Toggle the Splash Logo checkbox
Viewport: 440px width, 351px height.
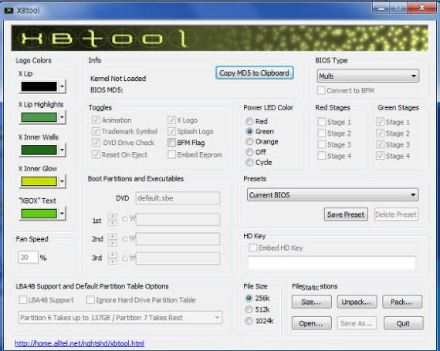[171, 131]
